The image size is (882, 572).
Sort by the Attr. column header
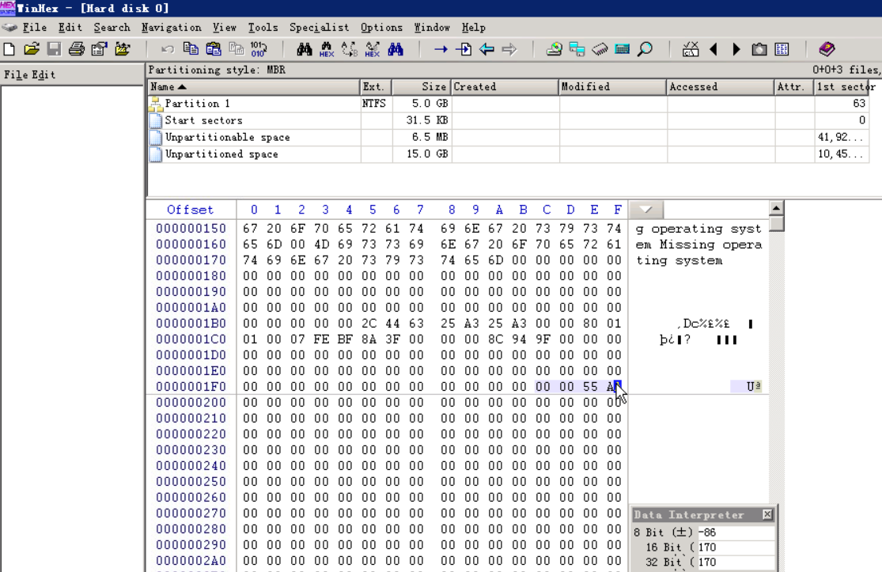pos(794,86)
